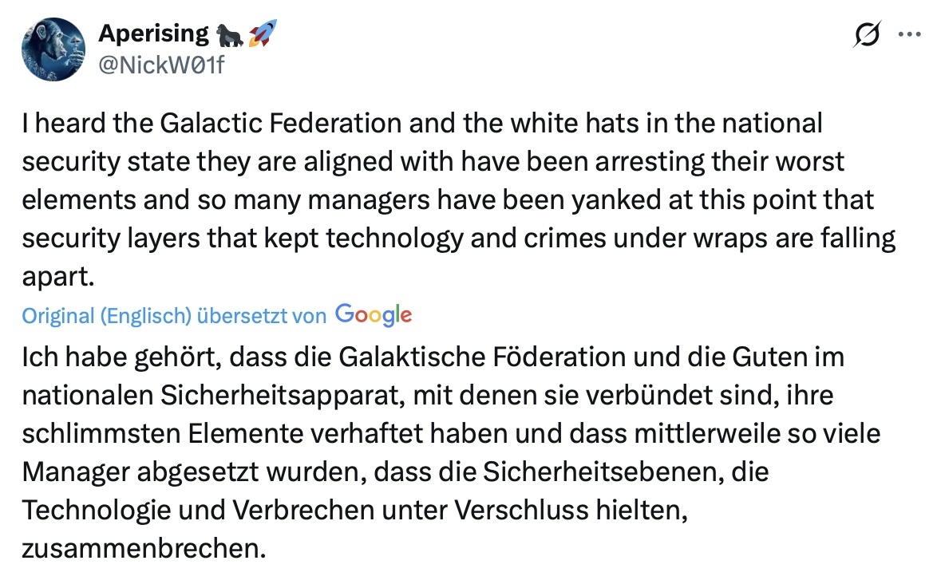Open the Aperising display name link
Image resolution: width=937 pixels, height=584 pixels.
point(152,34)
